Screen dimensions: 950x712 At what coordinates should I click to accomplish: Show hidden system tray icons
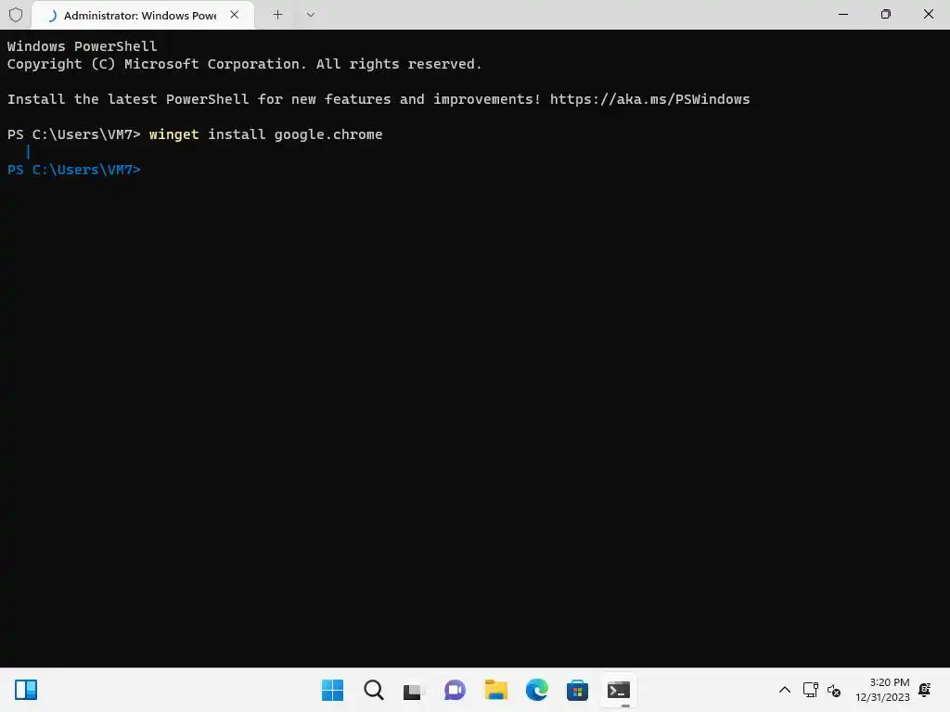tap(785, 690)
